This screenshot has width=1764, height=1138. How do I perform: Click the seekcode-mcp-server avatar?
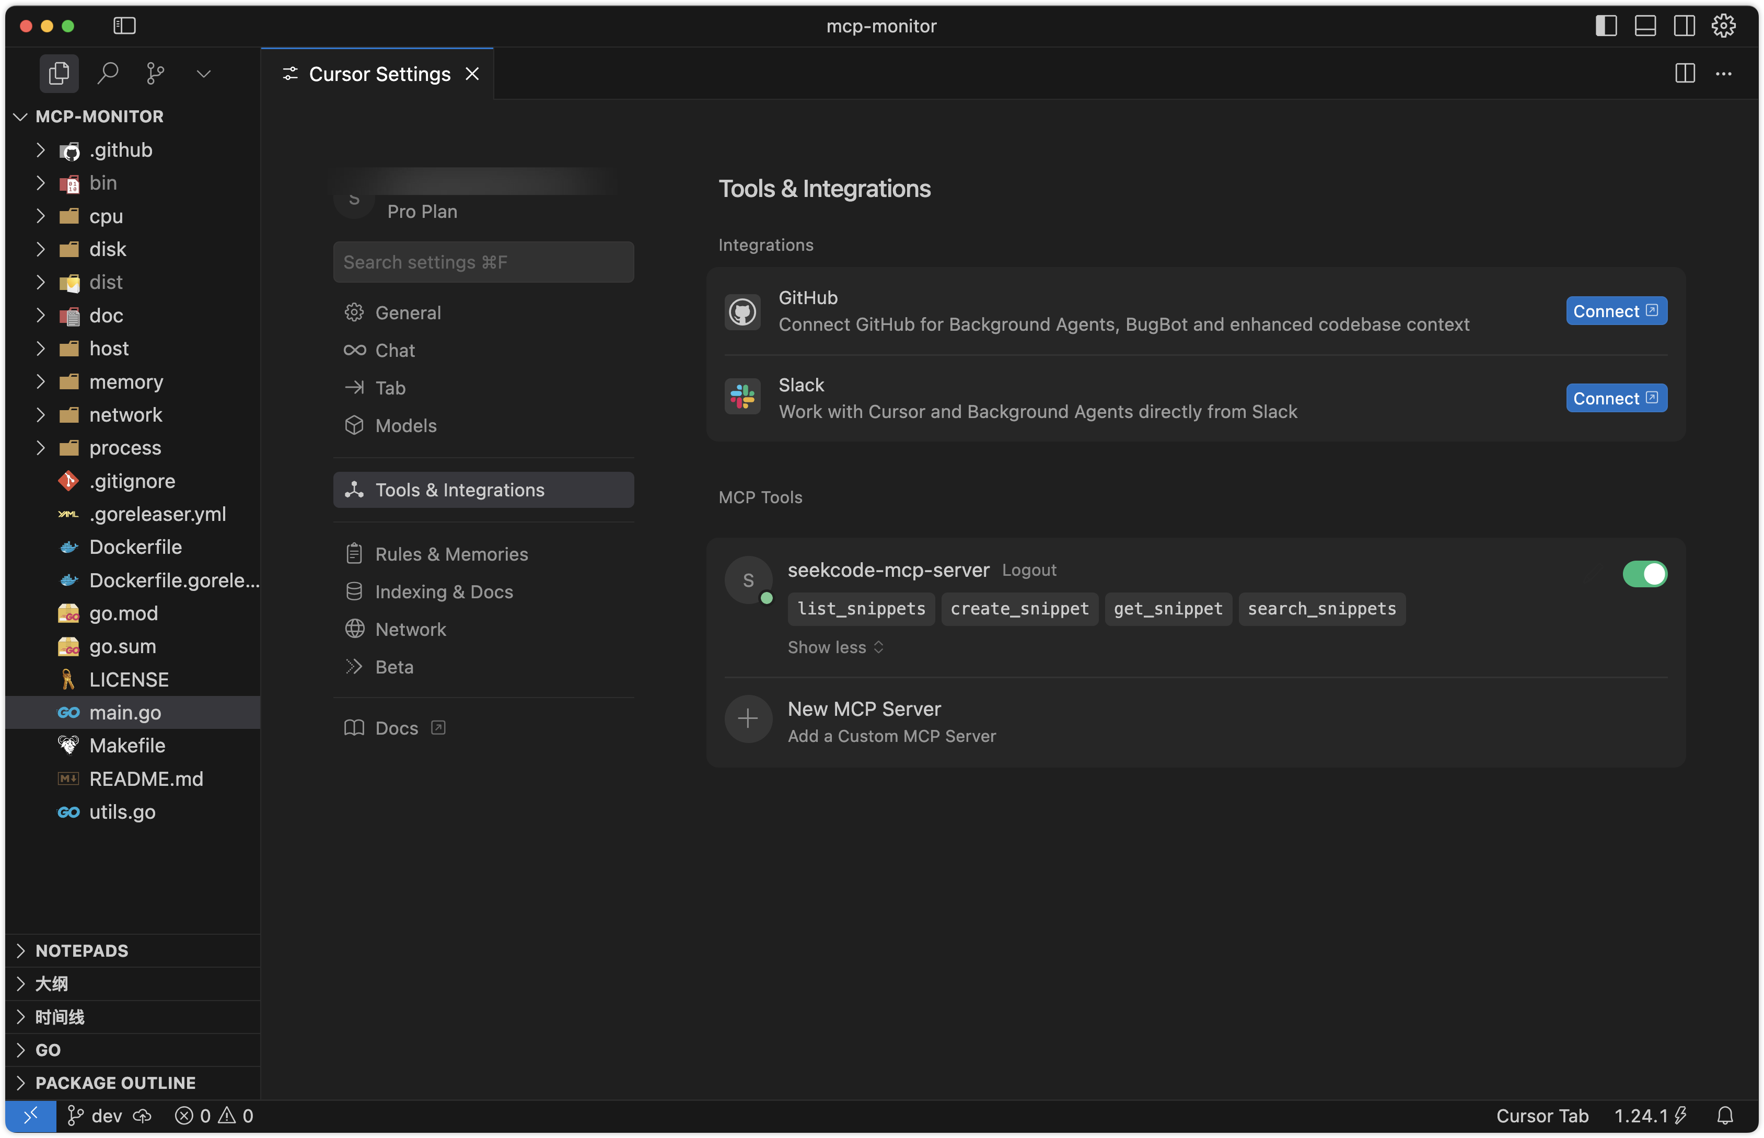pos(748,580)
